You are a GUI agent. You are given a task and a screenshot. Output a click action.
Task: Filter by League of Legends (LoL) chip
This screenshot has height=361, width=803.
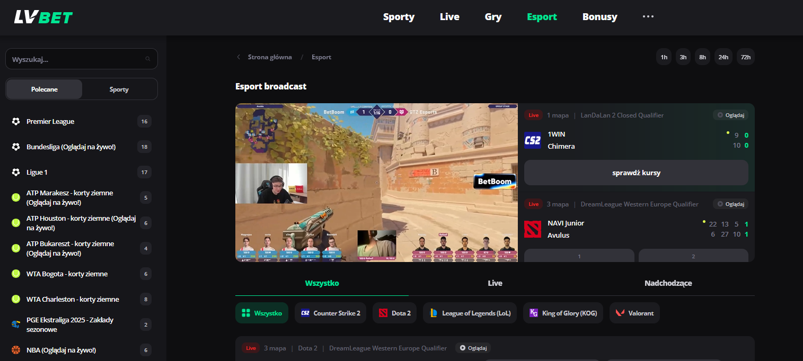(x=470, y=313)
